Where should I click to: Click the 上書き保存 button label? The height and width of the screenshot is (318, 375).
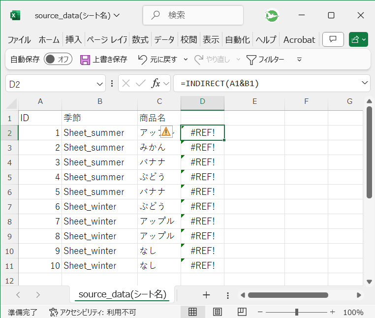(110, 60)
